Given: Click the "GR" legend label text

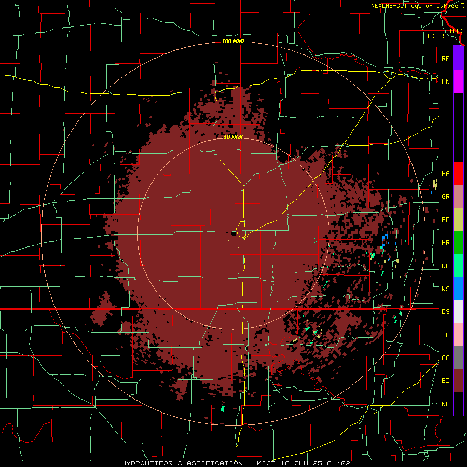Looking at the screenshot, I should [x=445, y=197].
